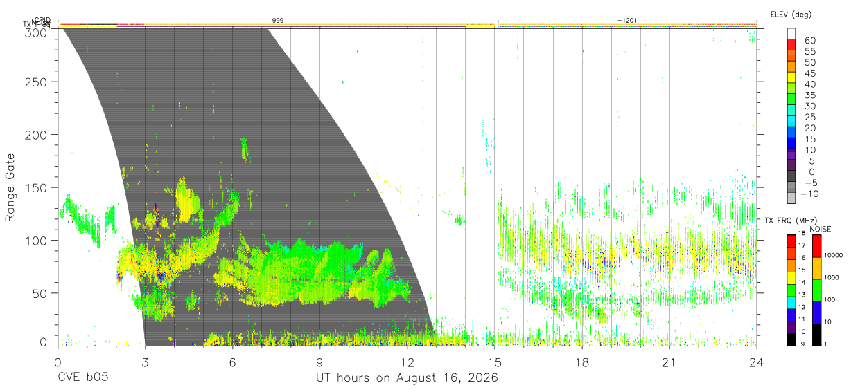
Task: Click the 50 tick on the Range Gate axis
Action: [40, 293]
